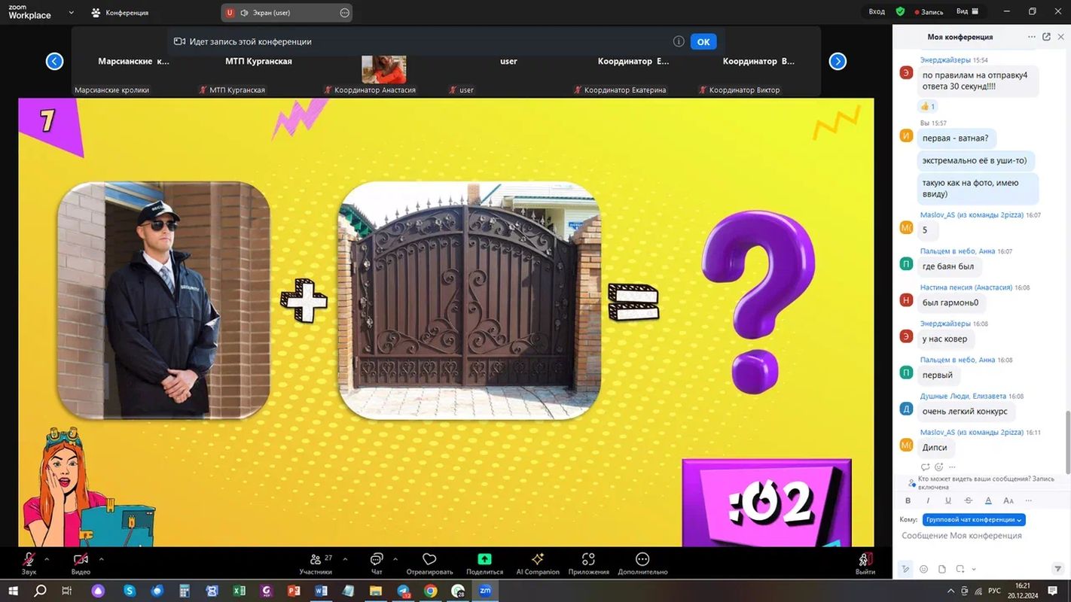Open Google Chrome from taskbar
Image resolution: width=1071 pixels, height=602 pixels.
point(430,591)
